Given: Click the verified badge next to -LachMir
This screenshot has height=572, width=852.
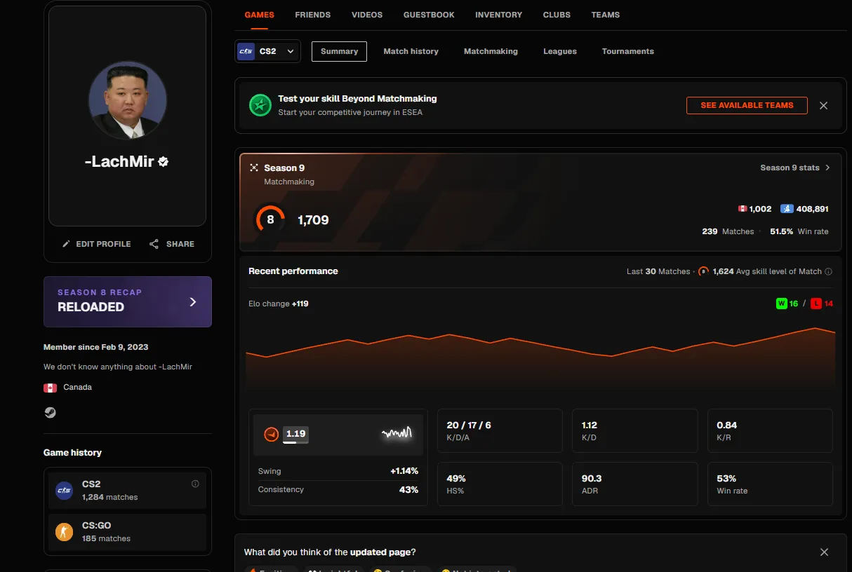Looking at the screenshot, I should (164, 162).
